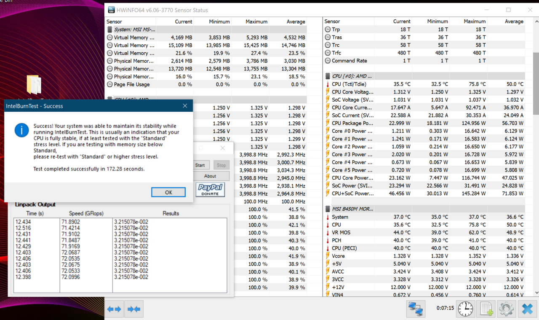
Task: Open HWiNFO sensor settings gear
Action: point(507,309)
